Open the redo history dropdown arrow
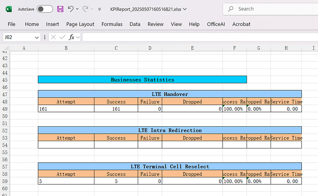The height and width of the screenshot is (196, 318). point(92,9)
